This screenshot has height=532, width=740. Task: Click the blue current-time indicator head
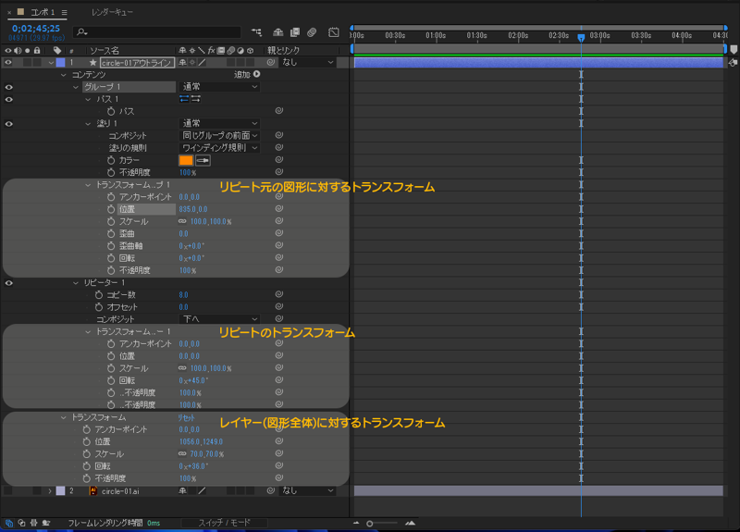coord(582,37)
